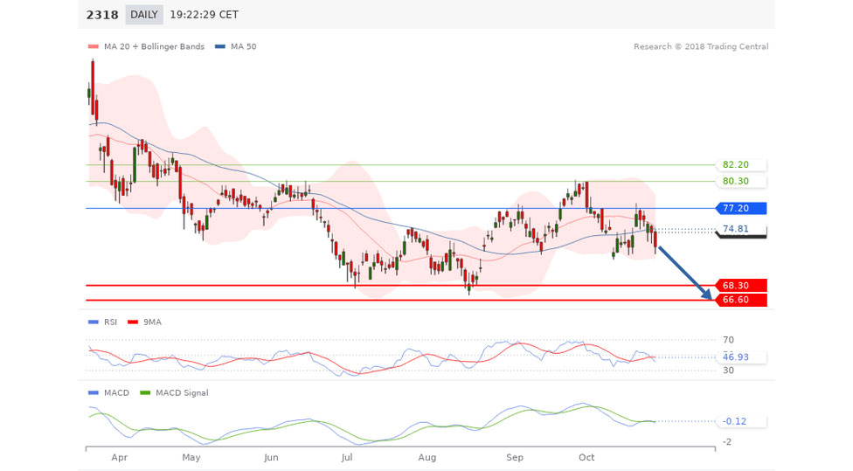Click the green MACD Signal legend marker
Image resolution: width=853 pixels, height=471 pixels.
coord(146,392)
